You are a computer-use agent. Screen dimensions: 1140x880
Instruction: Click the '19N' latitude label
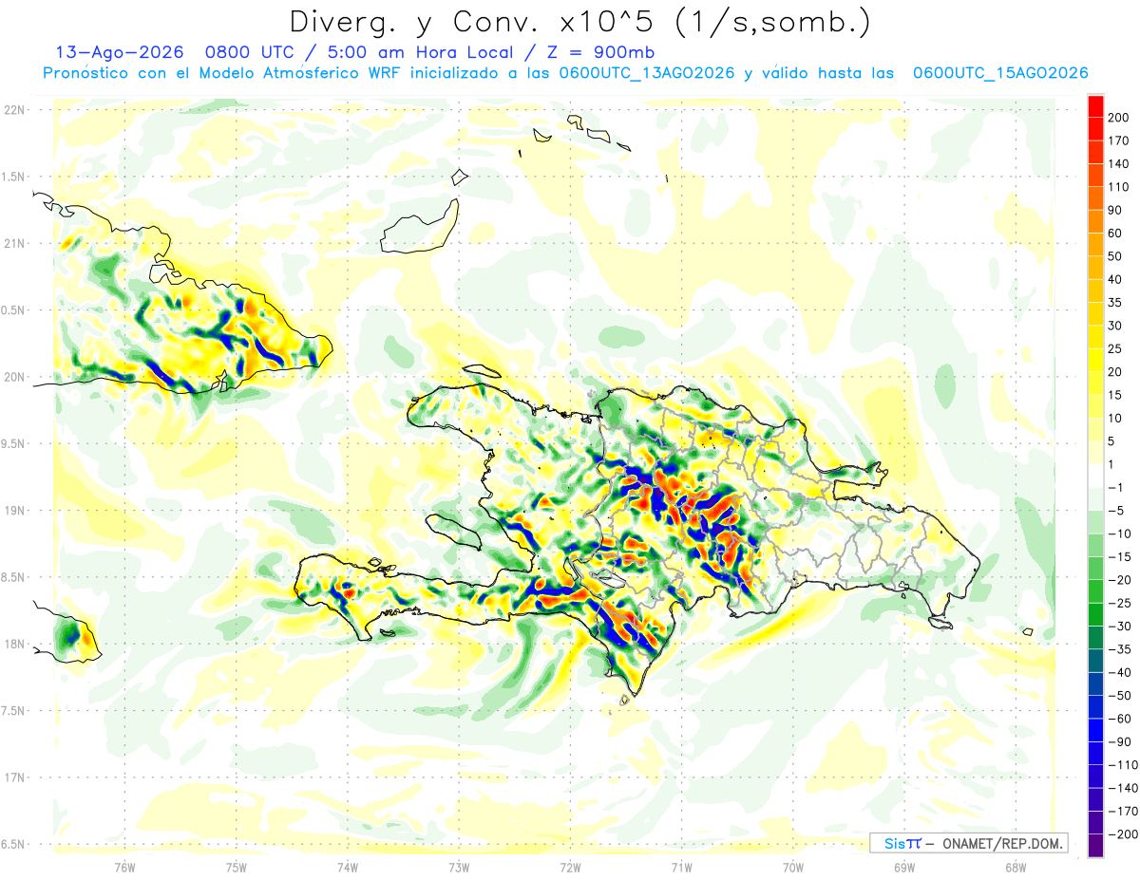pyautogui.click(x=13, y=510)
